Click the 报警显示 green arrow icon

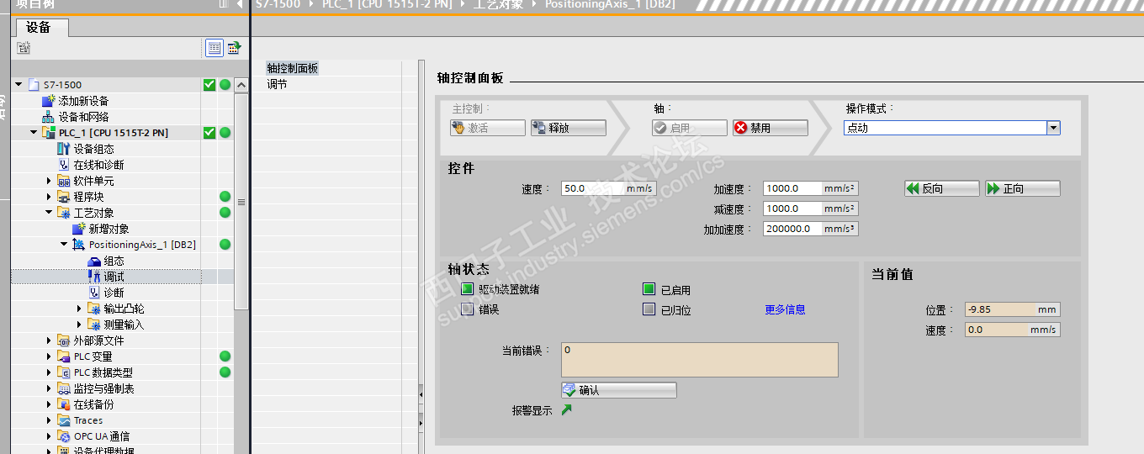566,410
